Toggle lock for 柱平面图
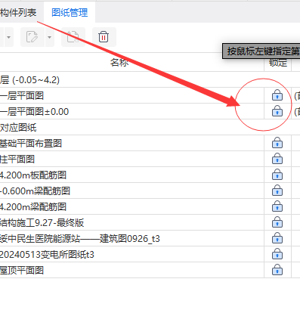This screenshot has height=313, width=300. coord(277,159)
